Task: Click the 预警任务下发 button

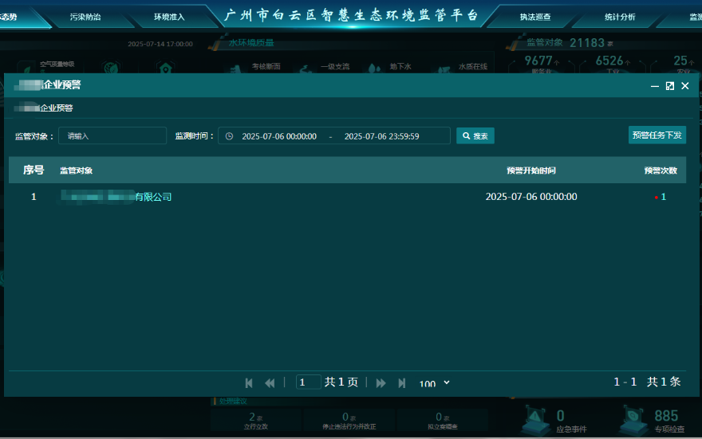Action: pyautogui.click(x=657, y=135)
